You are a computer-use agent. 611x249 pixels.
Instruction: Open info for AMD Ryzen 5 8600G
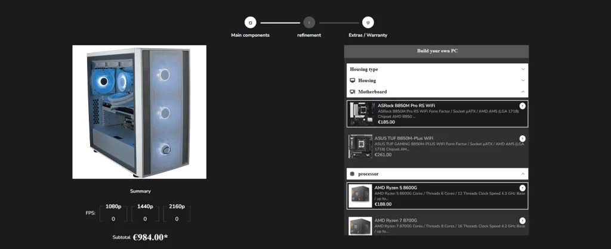522,188
